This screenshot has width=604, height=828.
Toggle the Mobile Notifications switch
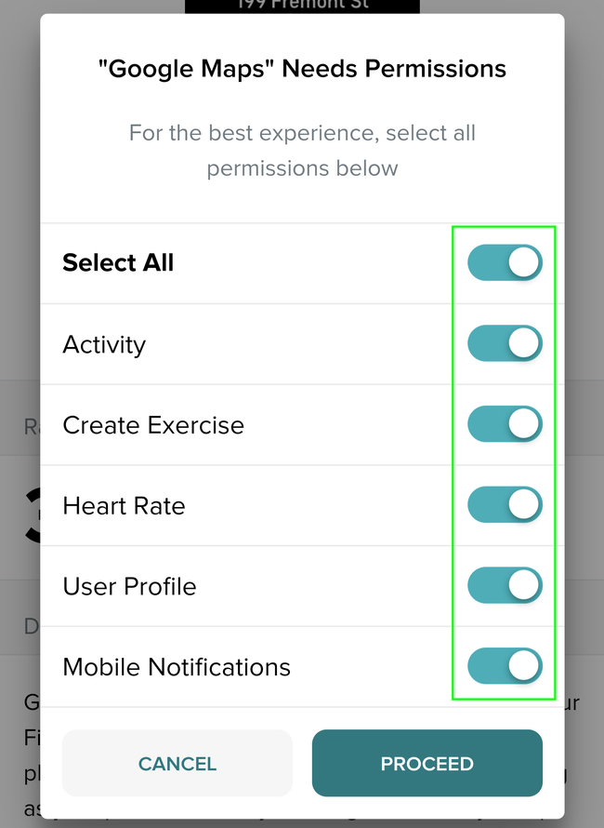[505, 666]
